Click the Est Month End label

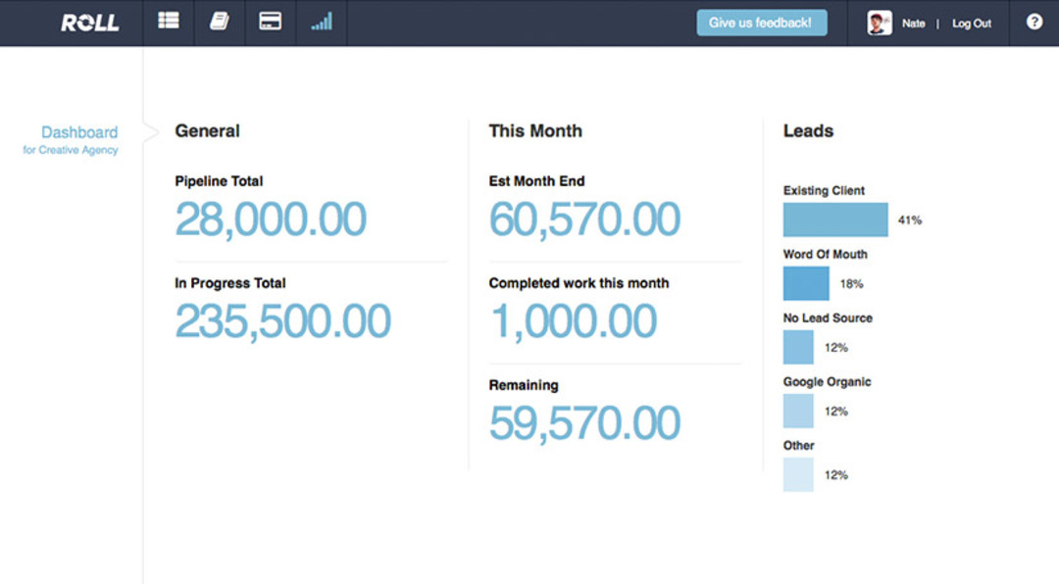[x=536, y=181]
